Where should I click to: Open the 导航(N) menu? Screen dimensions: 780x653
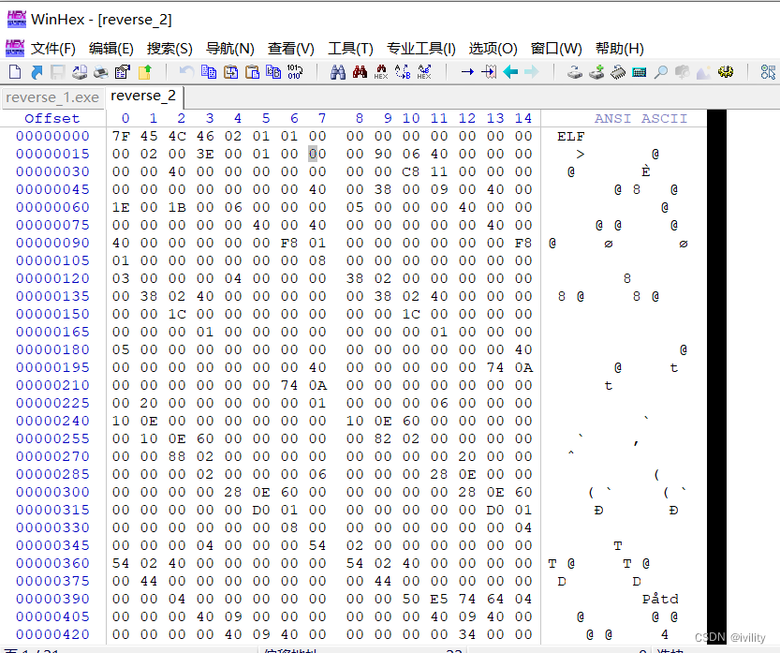pos(229,49)
